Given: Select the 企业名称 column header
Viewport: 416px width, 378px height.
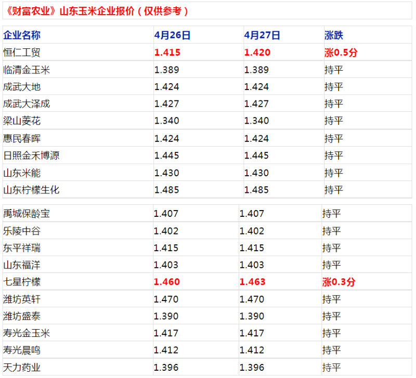Looking at the screenshot, I should (22, 35).
